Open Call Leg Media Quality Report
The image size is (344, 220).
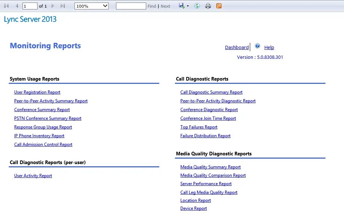(209, 192)
